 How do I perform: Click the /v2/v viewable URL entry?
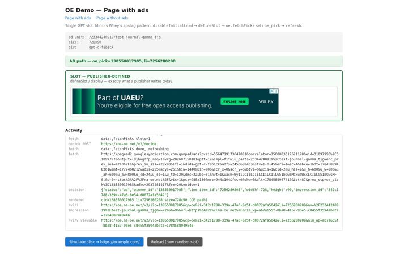pyautogui.click(x=220, y=223)
